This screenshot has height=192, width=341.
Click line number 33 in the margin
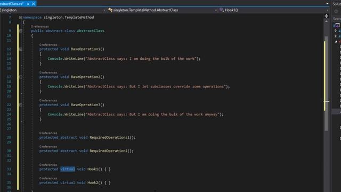pyautogui.click(x=9, y=169)
